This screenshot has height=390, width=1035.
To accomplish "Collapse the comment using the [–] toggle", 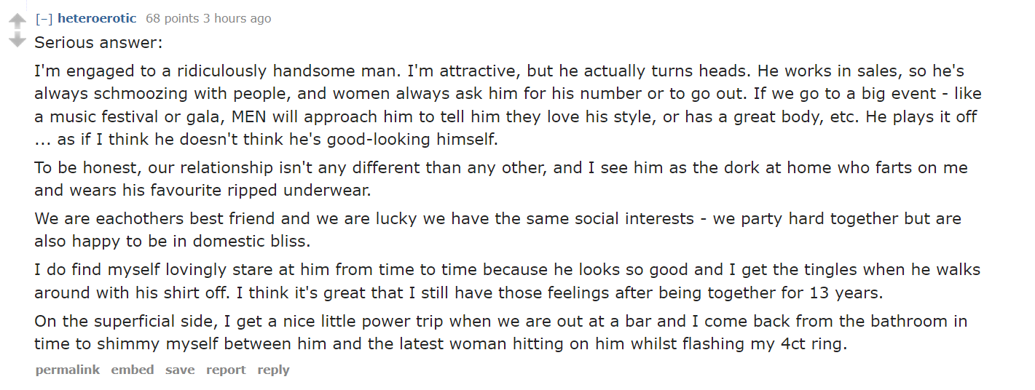I will (x=44, y=18).
